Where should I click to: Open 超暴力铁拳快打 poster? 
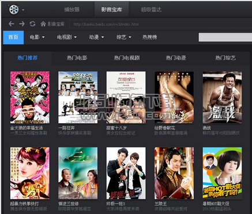pyautogui.click(x=30, y=173)
